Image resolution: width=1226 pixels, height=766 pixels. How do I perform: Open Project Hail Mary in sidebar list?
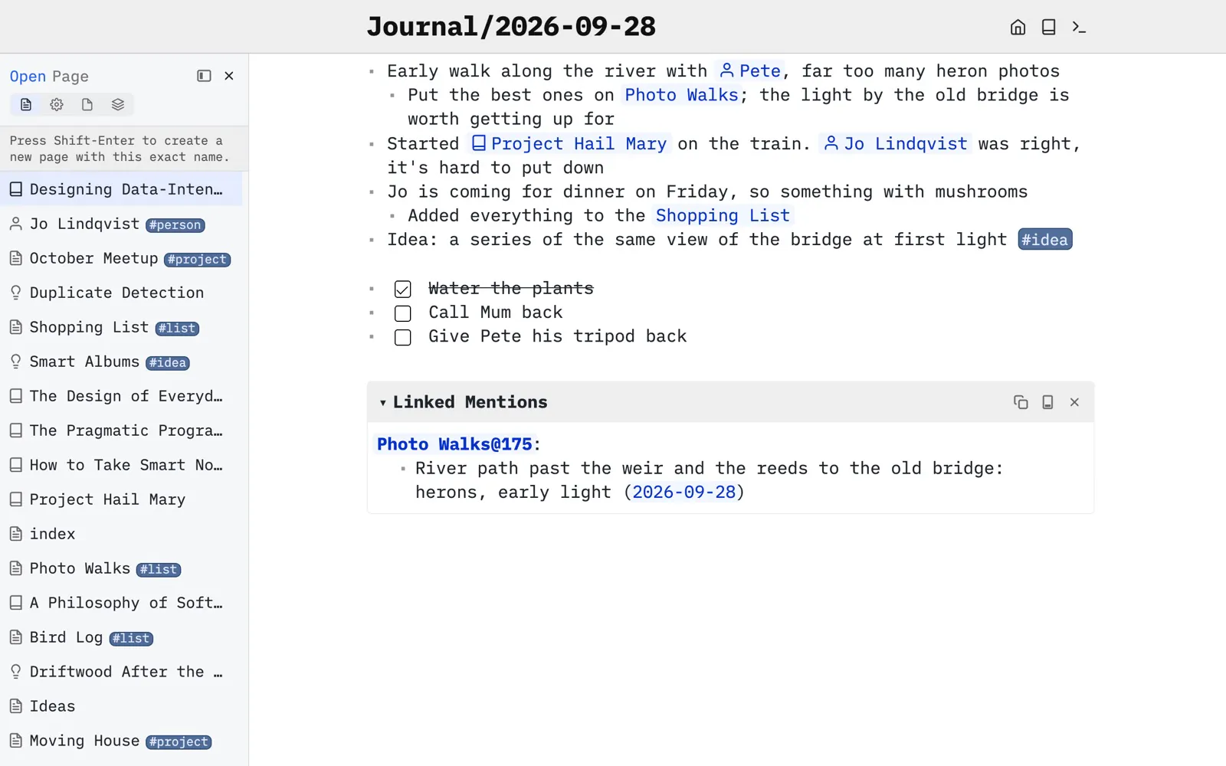tap(121, 499)
